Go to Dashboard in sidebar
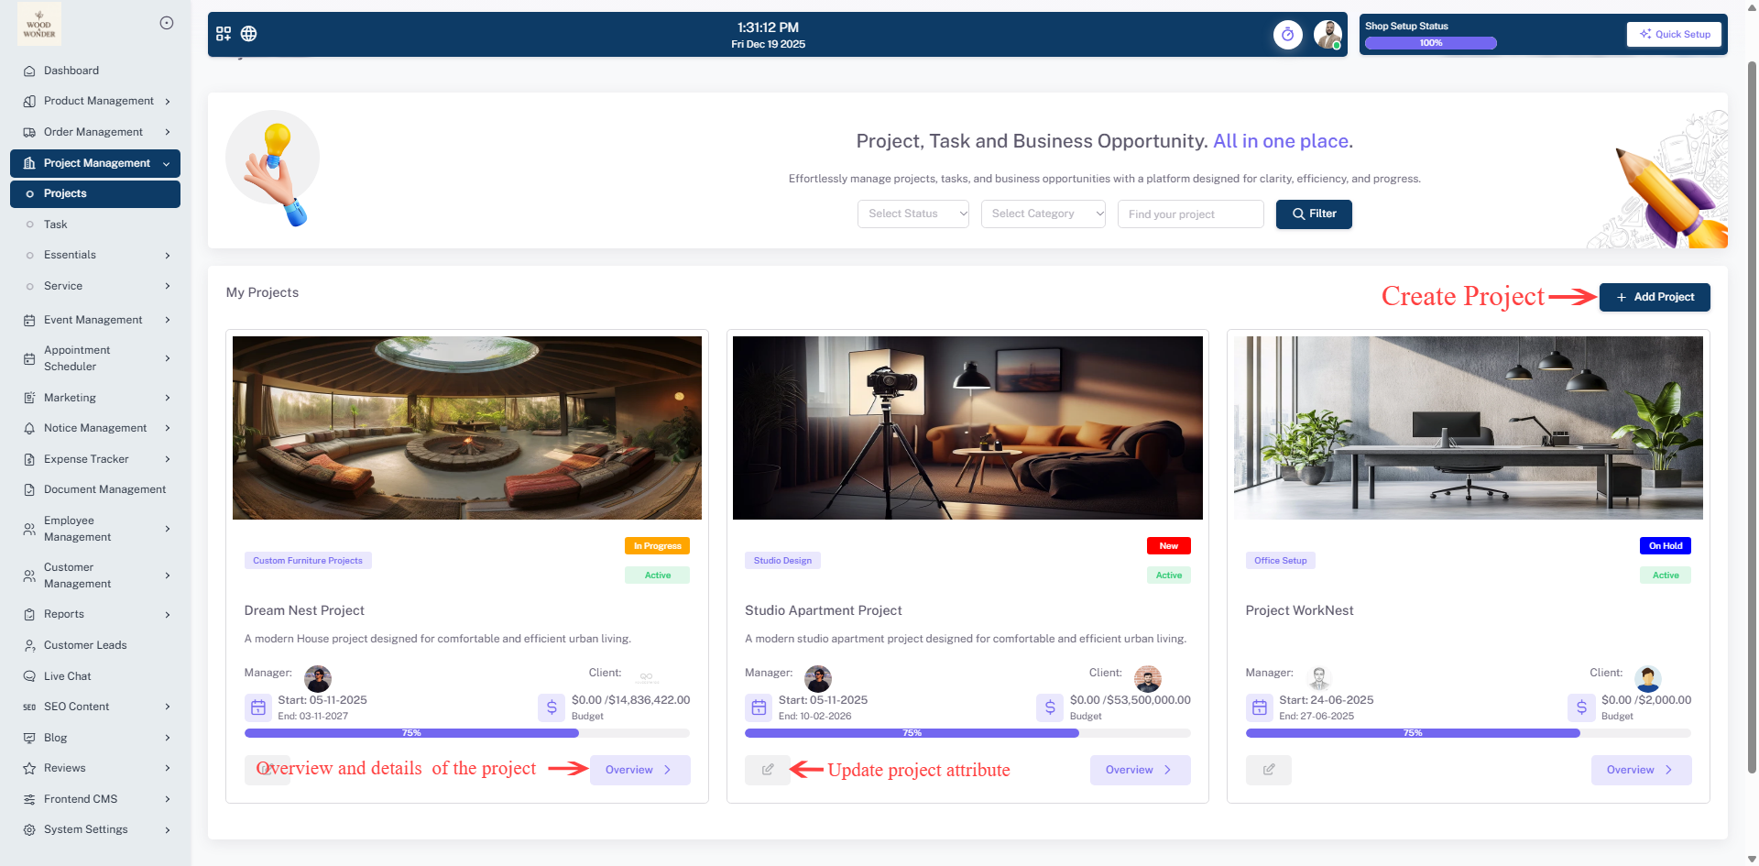 pos(71,71)
